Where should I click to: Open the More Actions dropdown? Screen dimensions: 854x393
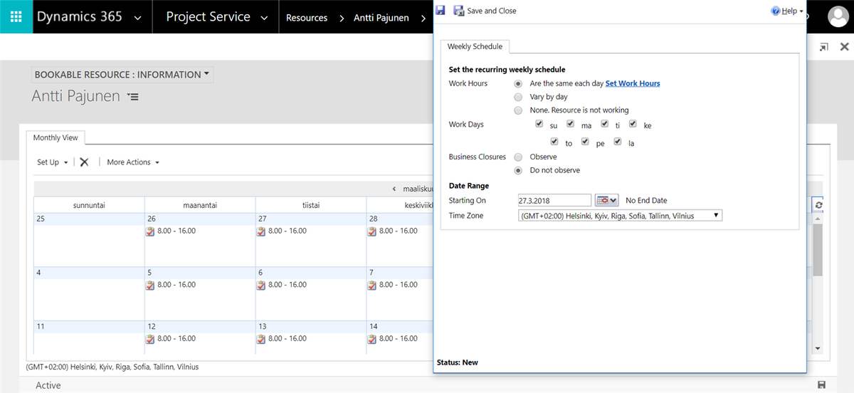133,162
